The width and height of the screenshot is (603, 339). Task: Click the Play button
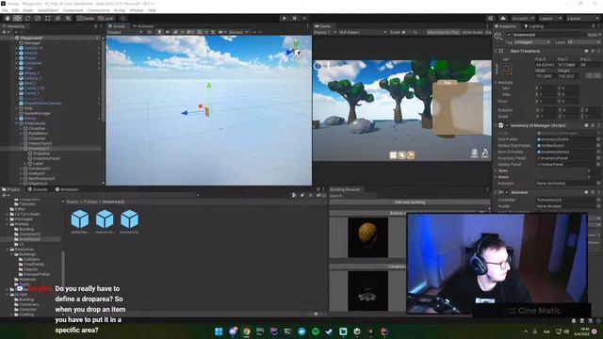point(285,18)
